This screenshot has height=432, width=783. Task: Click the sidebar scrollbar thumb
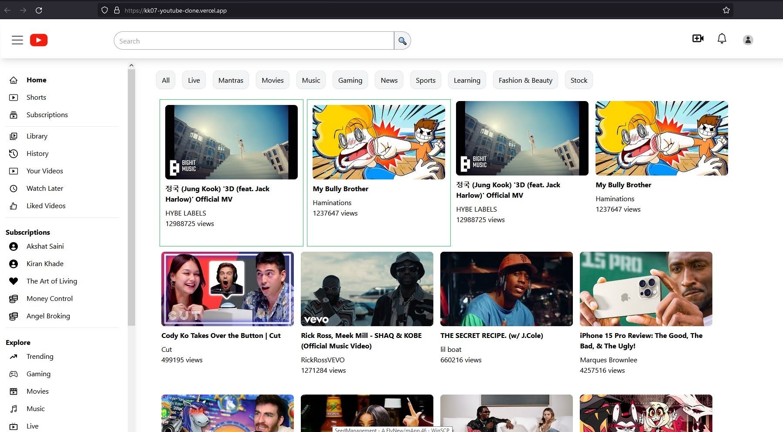pyautogui.click(x=131, y=197)
